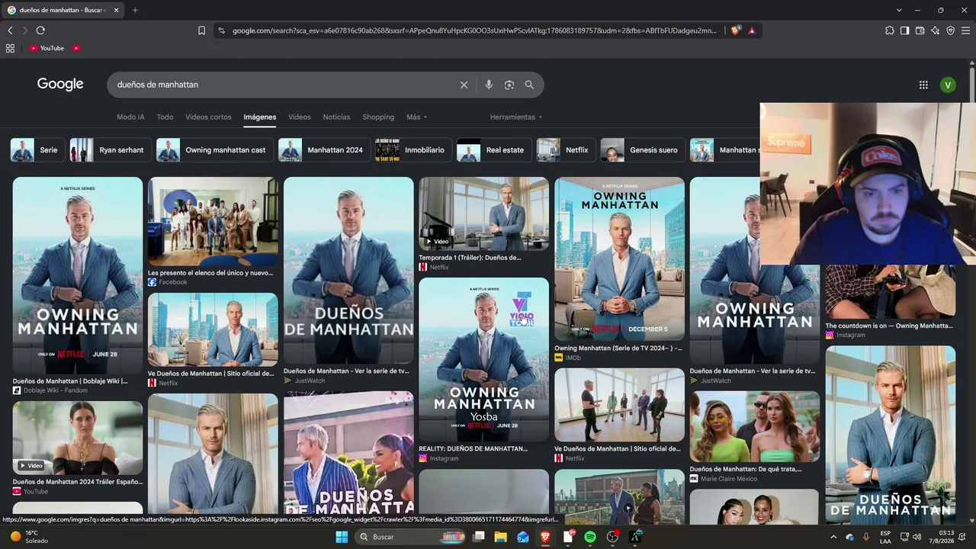Open the Google account avatar V
Screen dimensions: 976x549
click(948, 85)
